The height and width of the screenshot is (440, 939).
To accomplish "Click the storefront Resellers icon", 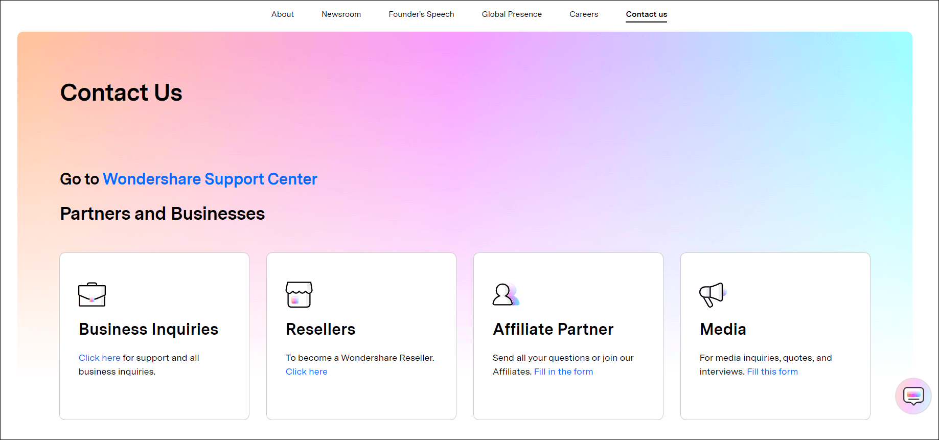I will point(299,294).
